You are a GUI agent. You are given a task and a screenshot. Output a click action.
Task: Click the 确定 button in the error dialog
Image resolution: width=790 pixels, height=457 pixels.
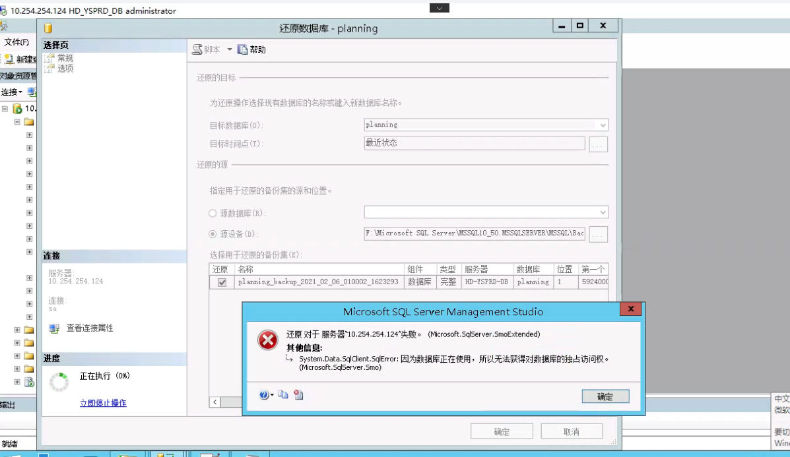tap(605, 396)
